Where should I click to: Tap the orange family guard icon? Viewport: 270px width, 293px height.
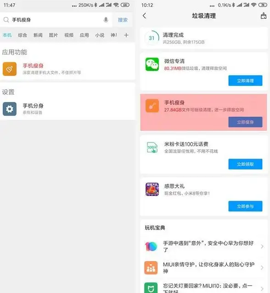151,268
